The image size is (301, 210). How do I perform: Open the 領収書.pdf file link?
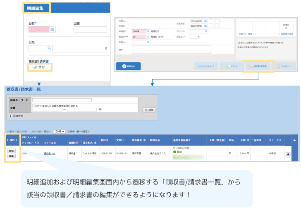pos(50,153)
